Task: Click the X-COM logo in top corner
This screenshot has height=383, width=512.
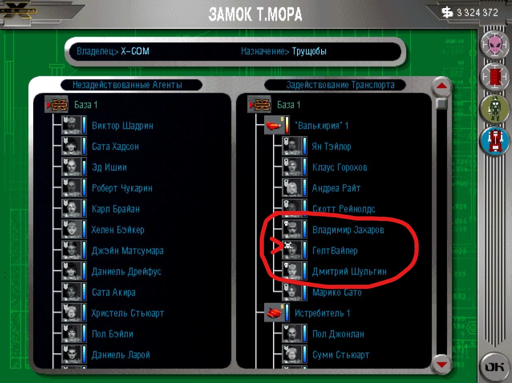Action: (x=19, y=12)
